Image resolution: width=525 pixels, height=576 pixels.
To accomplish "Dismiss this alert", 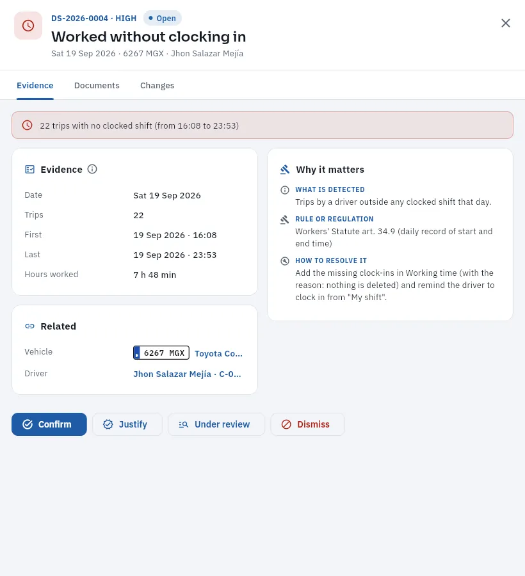I will (x=307, y=424).
